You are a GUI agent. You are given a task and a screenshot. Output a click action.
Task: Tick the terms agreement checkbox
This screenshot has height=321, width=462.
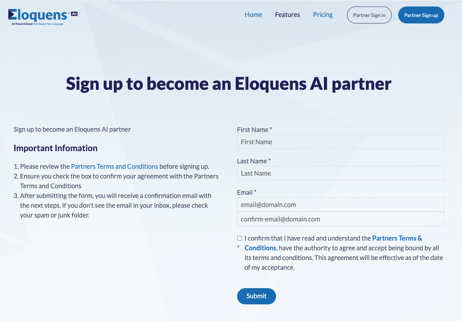coord(240,238)
